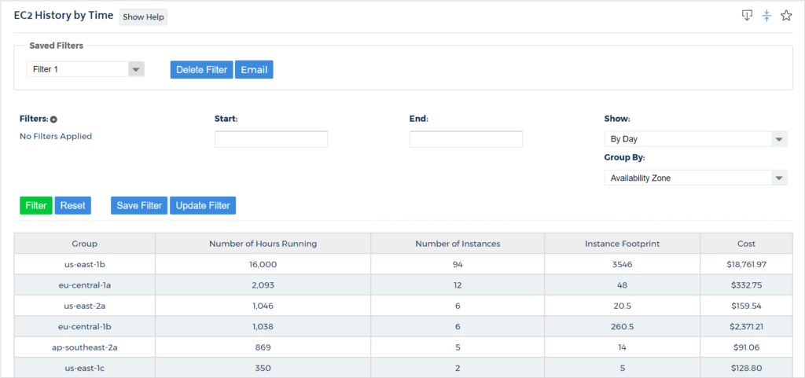This screenshot has height=378, width=805.
Task: Click the 94 instances value
Action: (x=458, y=265)
